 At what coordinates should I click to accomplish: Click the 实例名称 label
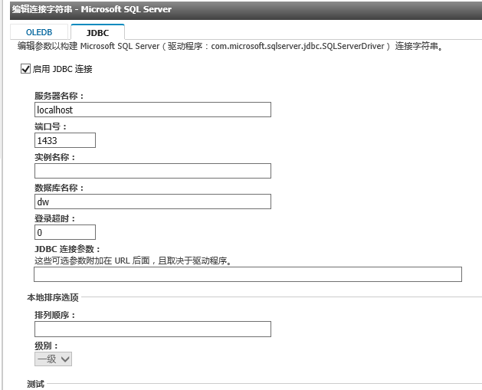(x=54, y=157)
